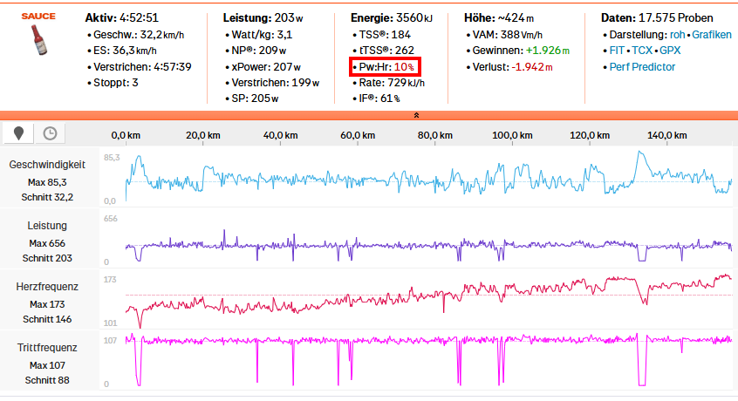Image resolution: width=738 pixels, height=401 pixels.
Task: Open the roh data view link
Action: 677,34
